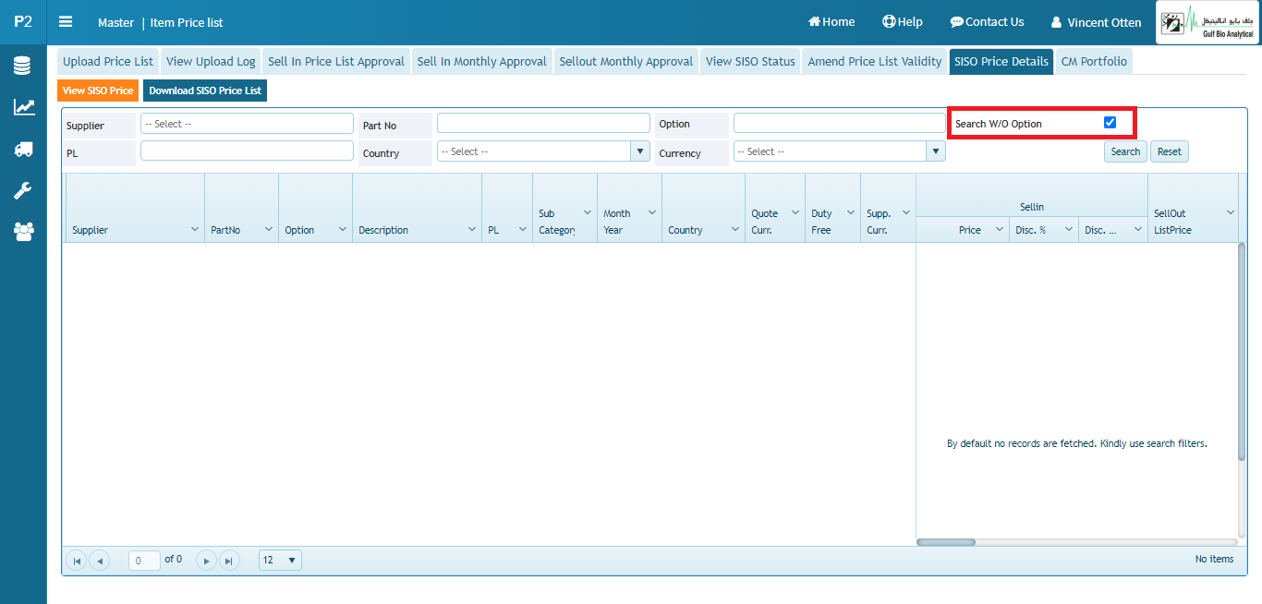The height and width of the screenshot is (604, 1262).
Task: Click the Reset button
Action: pos(1170,151)
